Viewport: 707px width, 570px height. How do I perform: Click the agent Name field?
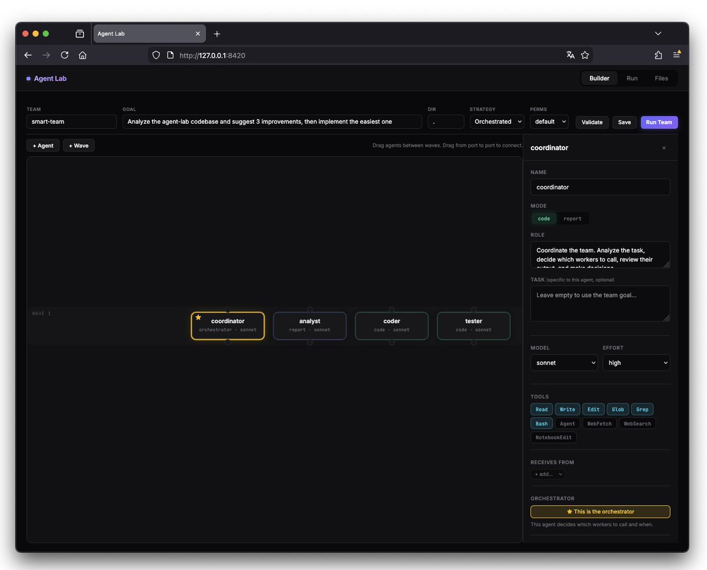coord(600,187)
